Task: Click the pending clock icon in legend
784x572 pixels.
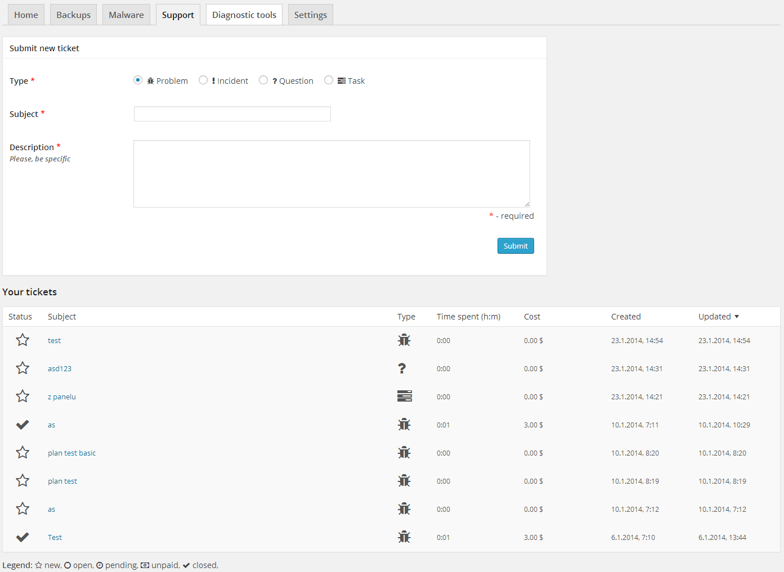Action: 100,565
